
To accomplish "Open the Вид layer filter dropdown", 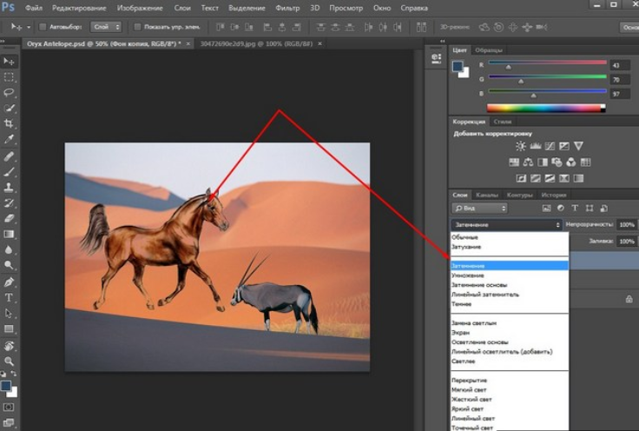I will (479, 209).
